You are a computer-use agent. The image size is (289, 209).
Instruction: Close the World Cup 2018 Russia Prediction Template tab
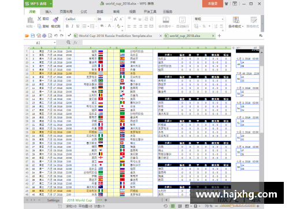click(161, 36)
